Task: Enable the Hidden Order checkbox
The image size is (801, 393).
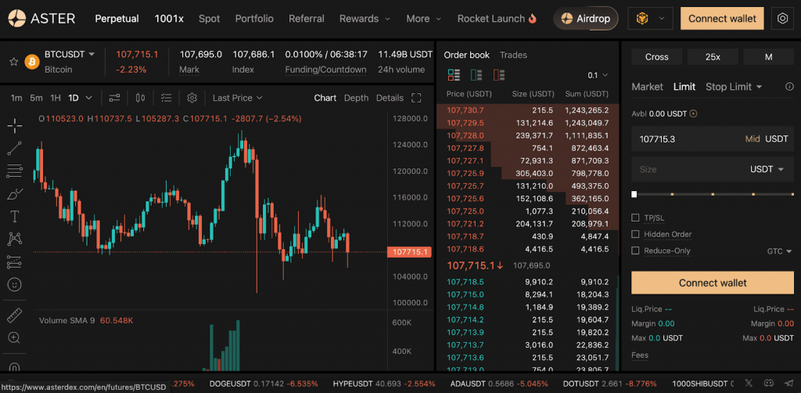Action: point(635,234)
